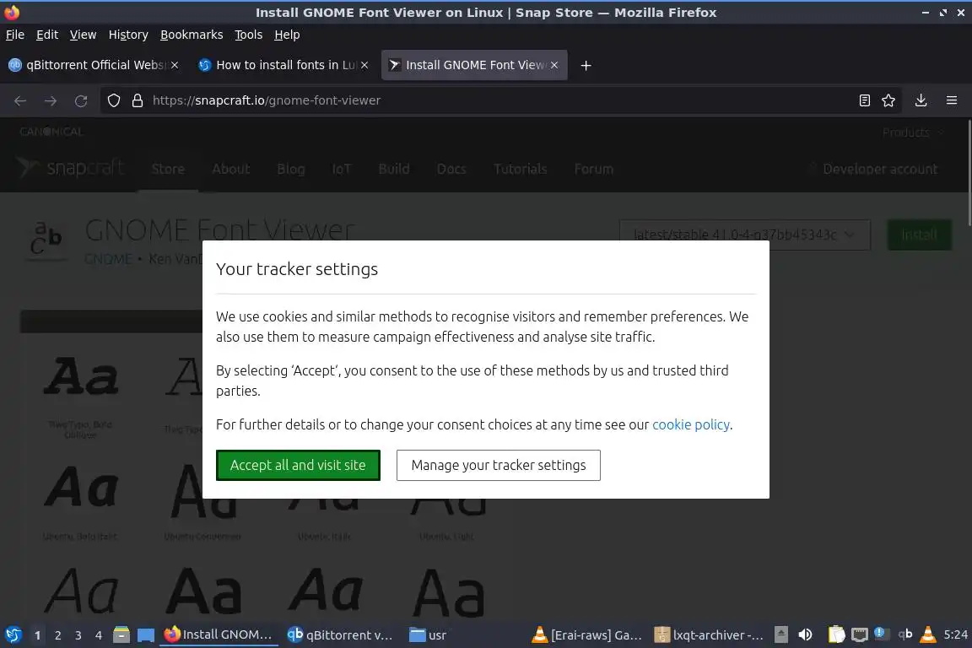Open file manager launcher in taskbar
The width and height of the screenshot is (972, 648).
(x=121, y=635)
